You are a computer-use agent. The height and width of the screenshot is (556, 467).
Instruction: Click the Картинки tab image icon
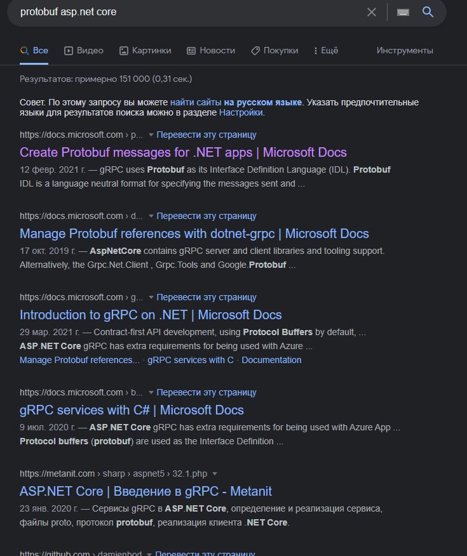[x=123, y=51]
